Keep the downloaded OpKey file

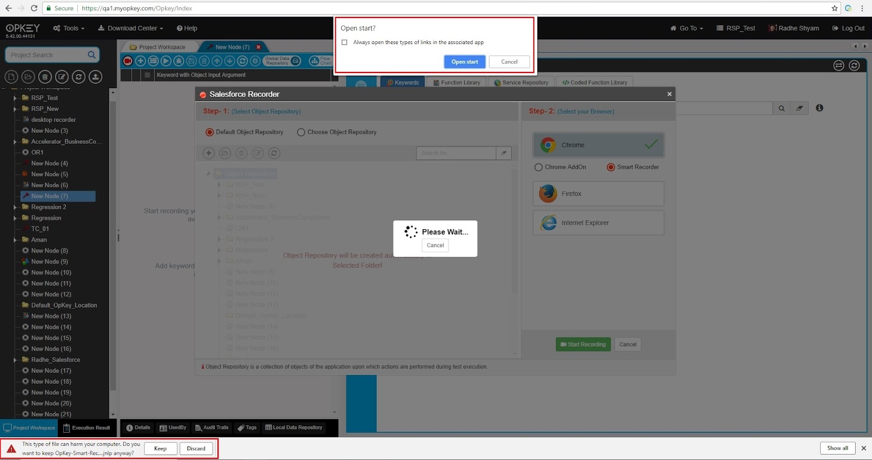pos(160,449)
